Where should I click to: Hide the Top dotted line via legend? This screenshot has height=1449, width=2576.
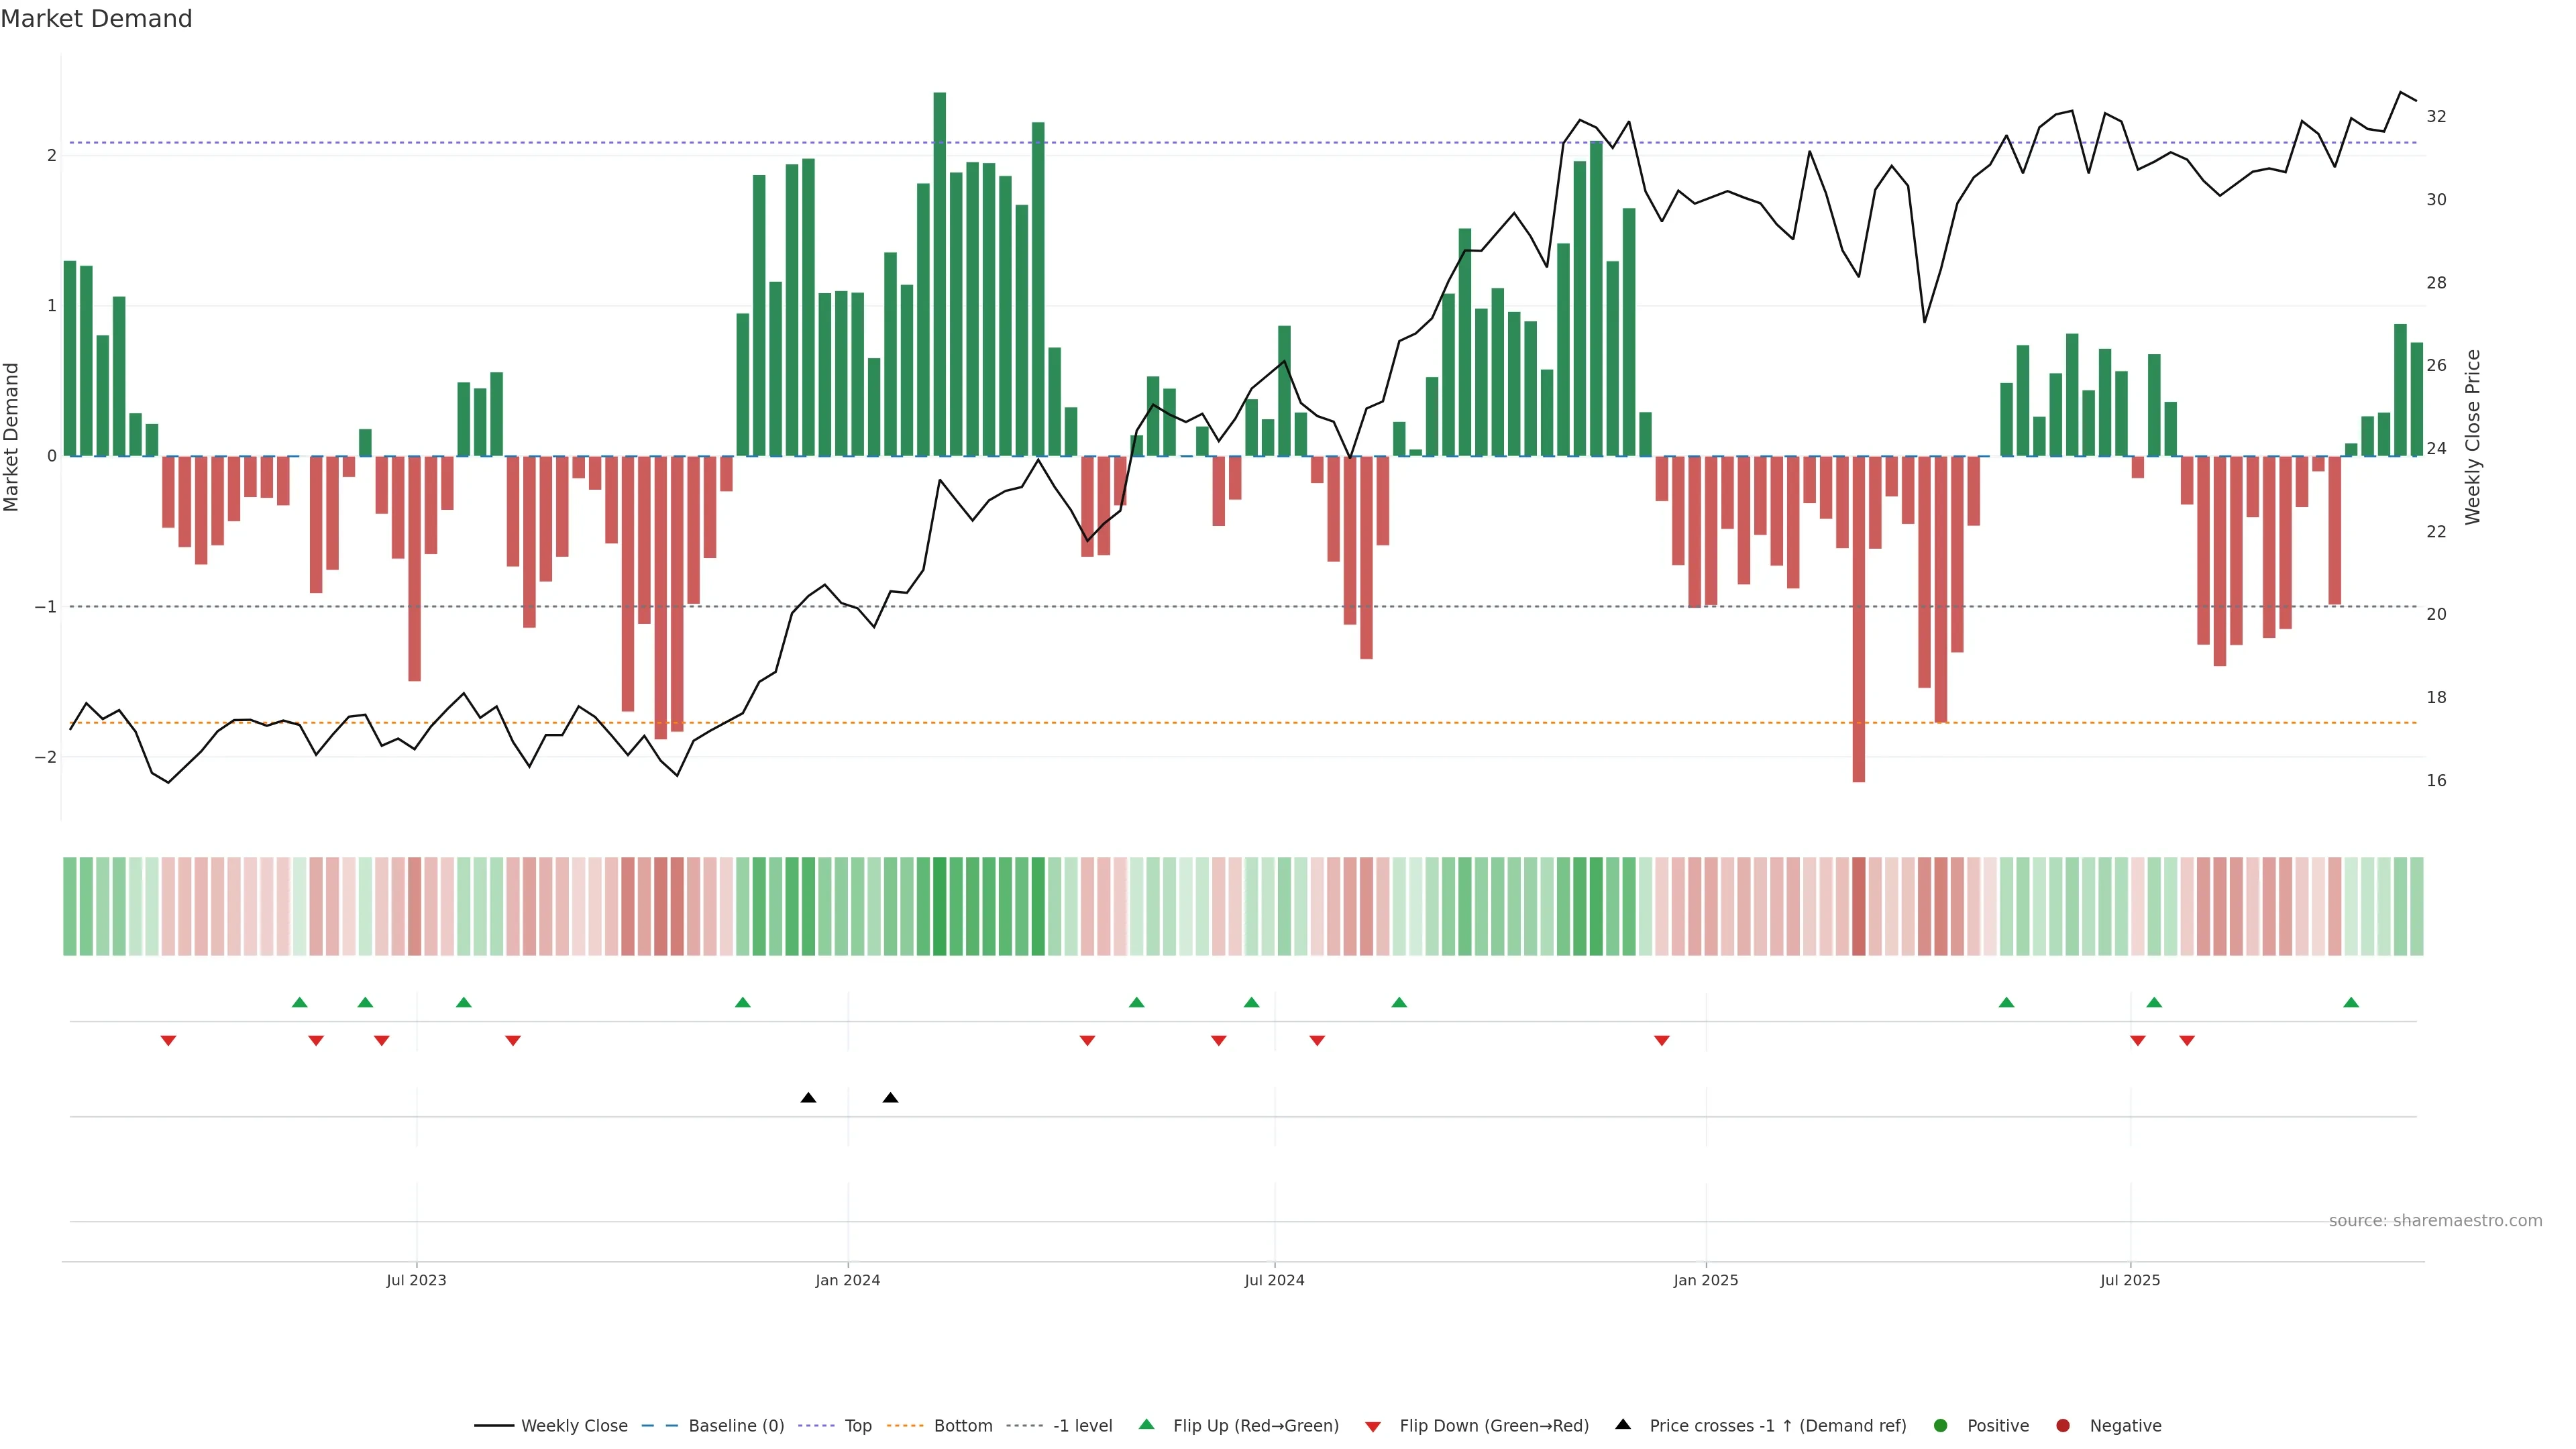pyautogui.click(x=858, y=1425)
